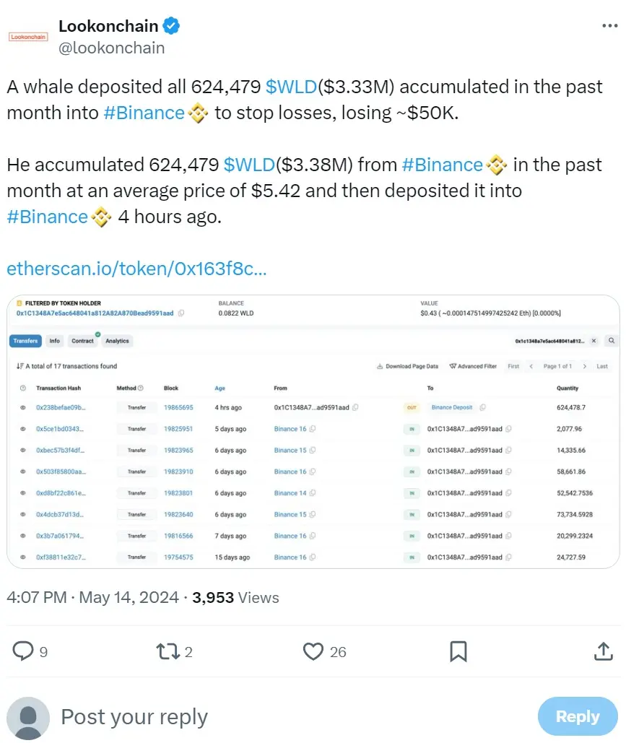This screenshot has width=626, height=743.
Task: Bookmark this Lookonchain post
Action: 458,651
